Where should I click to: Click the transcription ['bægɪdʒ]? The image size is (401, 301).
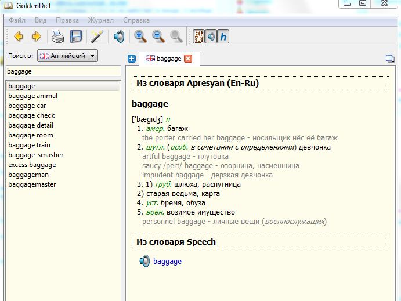[147, 119]
